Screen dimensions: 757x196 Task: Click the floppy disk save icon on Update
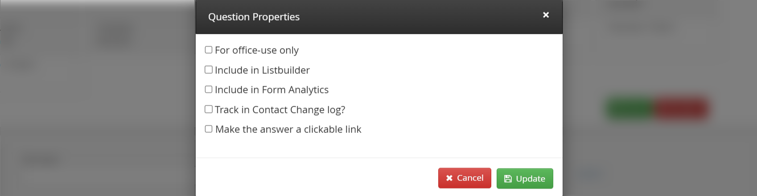(508, 179)
